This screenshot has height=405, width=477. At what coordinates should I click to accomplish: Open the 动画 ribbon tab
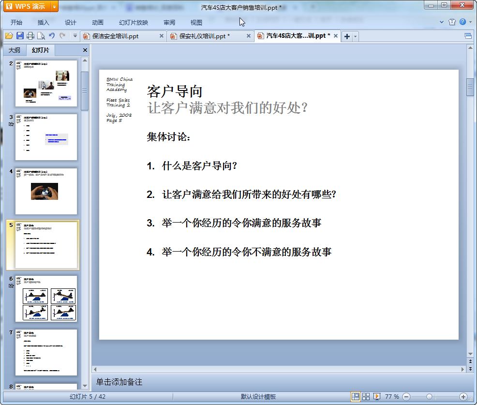(98, 23)
